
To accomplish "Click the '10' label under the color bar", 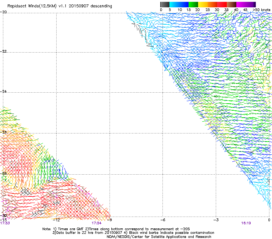I will tap(180, 10).
